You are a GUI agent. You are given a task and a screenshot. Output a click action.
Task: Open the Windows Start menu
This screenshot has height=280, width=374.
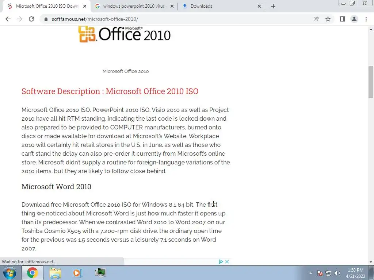pyautogui.click(x=10, y=273)
